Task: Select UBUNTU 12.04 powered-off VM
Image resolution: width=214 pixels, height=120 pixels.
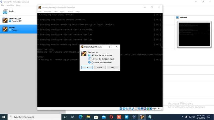Action: click(x=19, y=20)
